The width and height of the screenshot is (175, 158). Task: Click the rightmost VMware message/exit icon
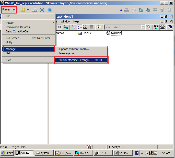169,10
